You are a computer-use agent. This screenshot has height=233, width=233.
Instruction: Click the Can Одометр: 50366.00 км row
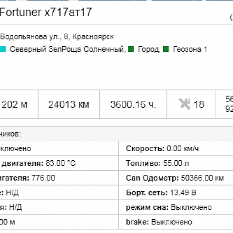pos(176,178)
